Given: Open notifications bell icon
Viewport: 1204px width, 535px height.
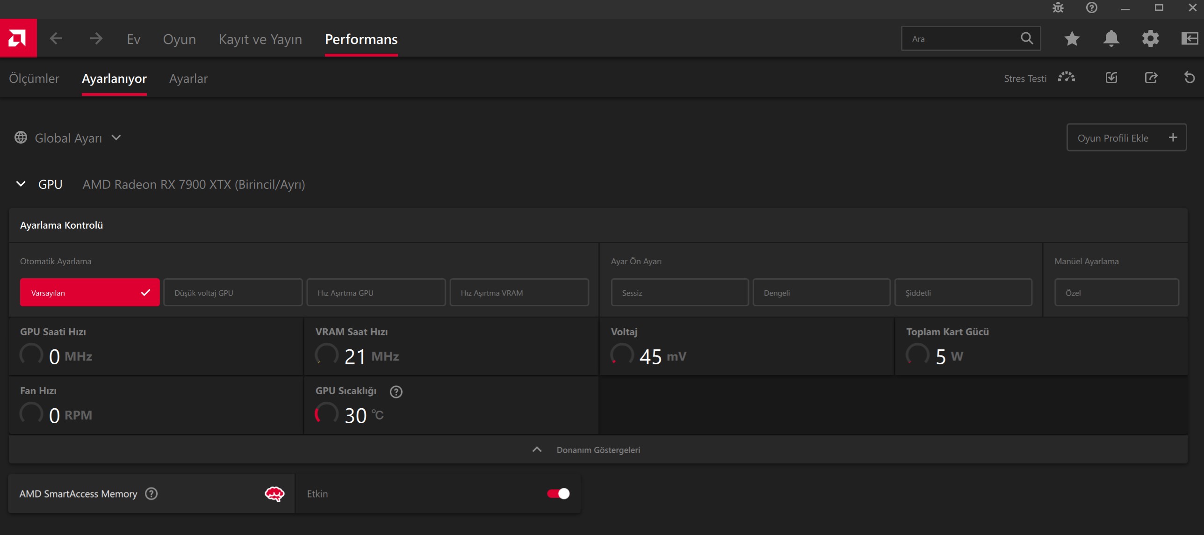Looking at the screenshot, I should point(1111,38).
